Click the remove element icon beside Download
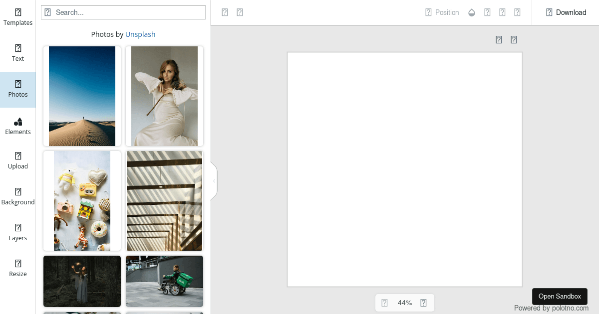 pyautogui.click(x=517, y=12)
